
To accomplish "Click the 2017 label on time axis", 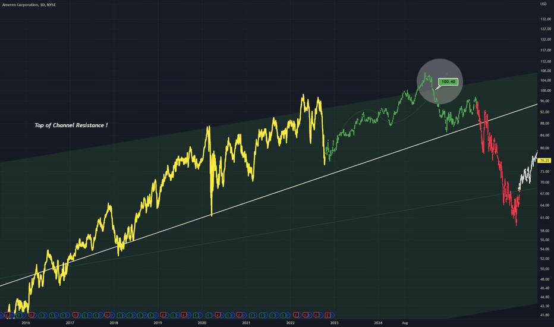I will point(70,323).
